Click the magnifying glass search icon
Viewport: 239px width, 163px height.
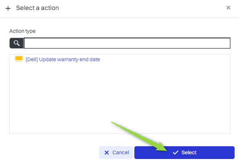click(x=16, y=43)
